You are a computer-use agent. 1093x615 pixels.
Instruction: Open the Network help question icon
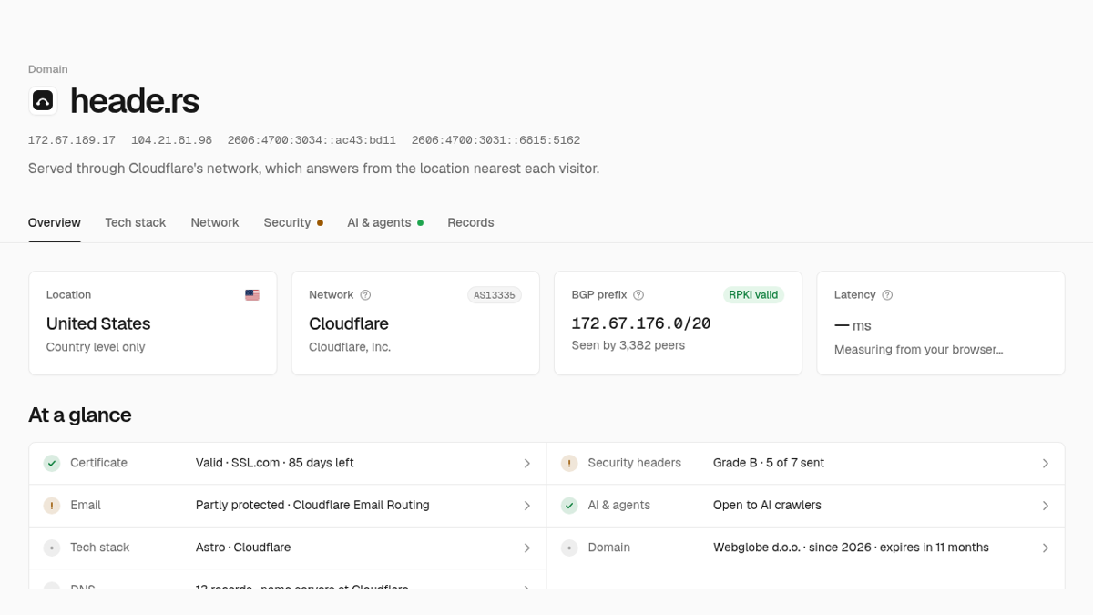365,295
